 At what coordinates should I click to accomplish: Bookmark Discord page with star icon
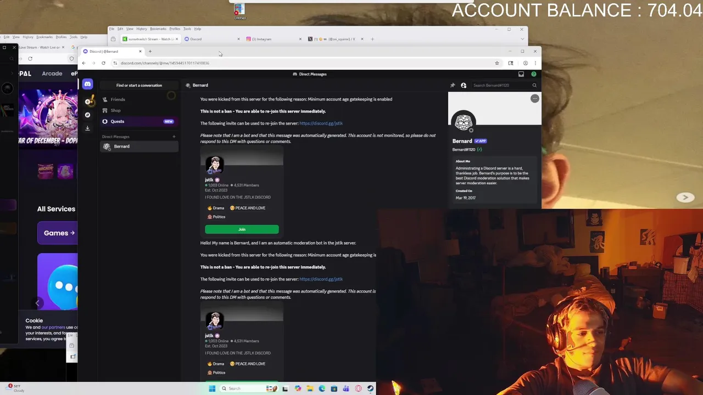[497, 63]
